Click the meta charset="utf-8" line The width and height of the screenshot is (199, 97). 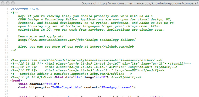39,84
